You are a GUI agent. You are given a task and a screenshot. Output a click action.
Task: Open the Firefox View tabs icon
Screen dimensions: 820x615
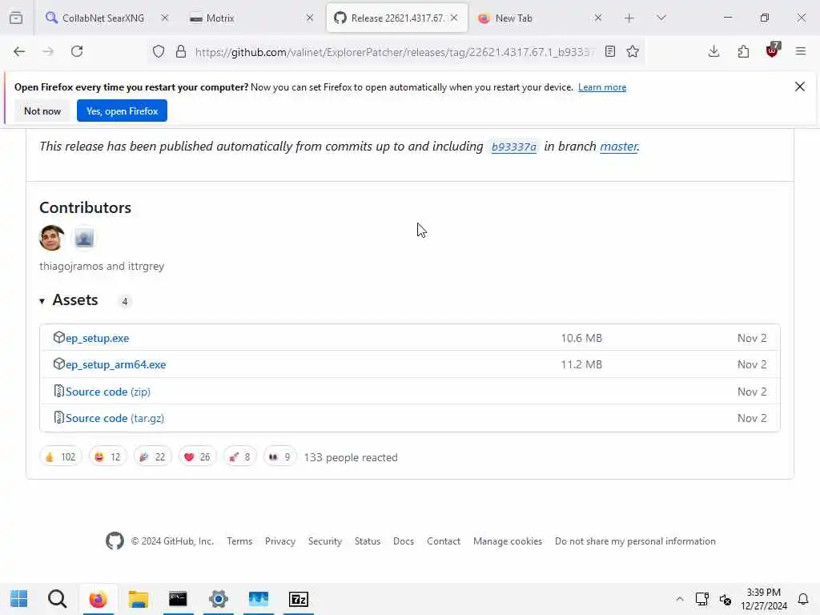[16, 18]
